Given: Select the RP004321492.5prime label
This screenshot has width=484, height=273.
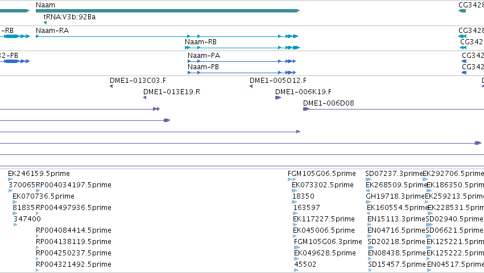Looking at the screenshot, I should click(x=73, y=264).
